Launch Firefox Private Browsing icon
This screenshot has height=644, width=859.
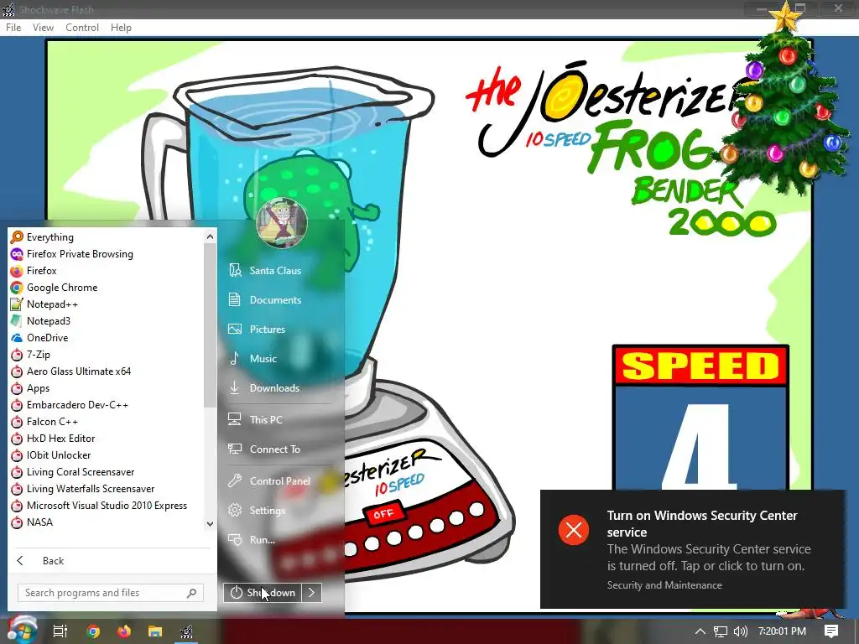(17, 254)
